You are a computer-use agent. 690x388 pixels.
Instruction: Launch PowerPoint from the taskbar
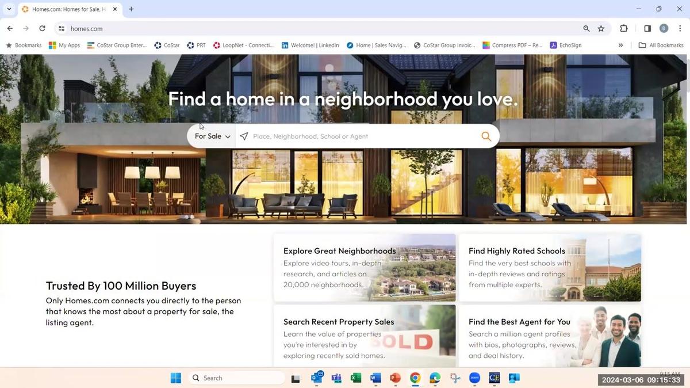pyautogui.click(x=395, y=378)
